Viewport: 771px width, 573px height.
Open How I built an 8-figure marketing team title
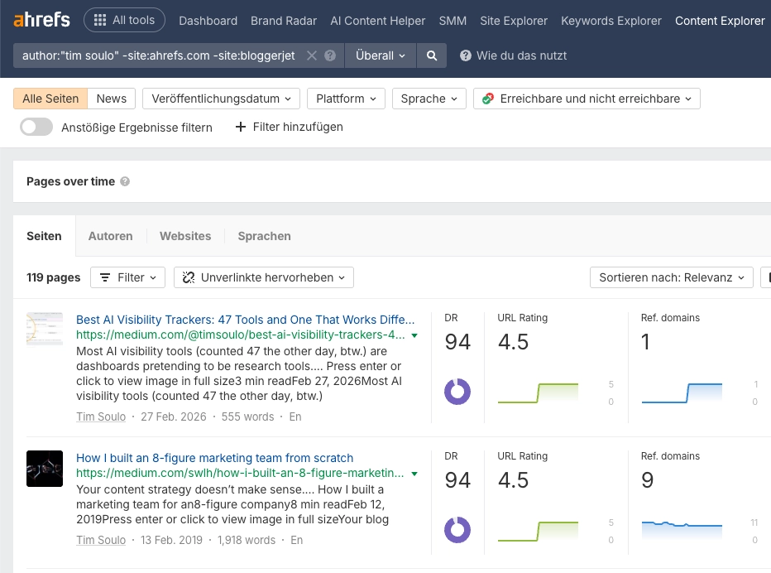point(215,458)
